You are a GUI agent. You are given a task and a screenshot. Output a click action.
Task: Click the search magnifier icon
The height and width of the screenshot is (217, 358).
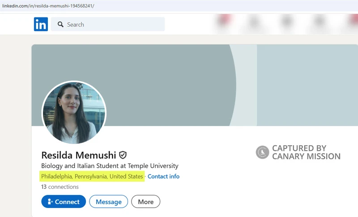click(x=60, y=25)
